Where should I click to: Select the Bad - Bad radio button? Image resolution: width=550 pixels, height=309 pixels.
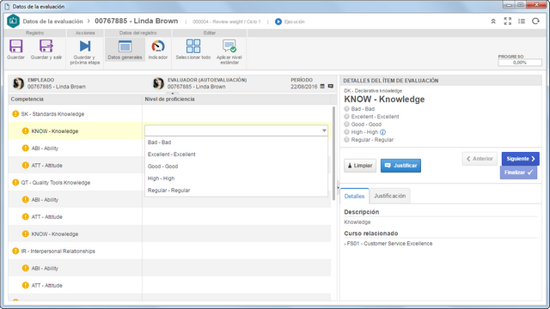(x=346, y=109)
